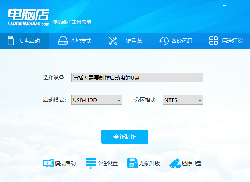
Task: Click the 还原U盘 USB stick icon
Action: coord(175,163)
